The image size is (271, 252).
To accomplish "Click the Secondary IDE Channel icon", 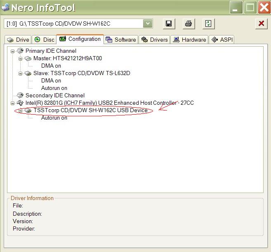I will (x=20, y=95).
